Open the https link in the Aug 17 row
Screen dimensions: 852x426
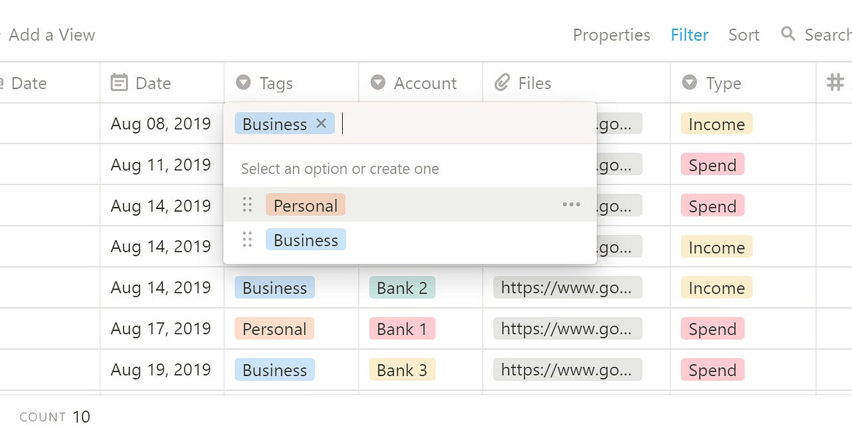pyautogui.click(x=566, y=328)
